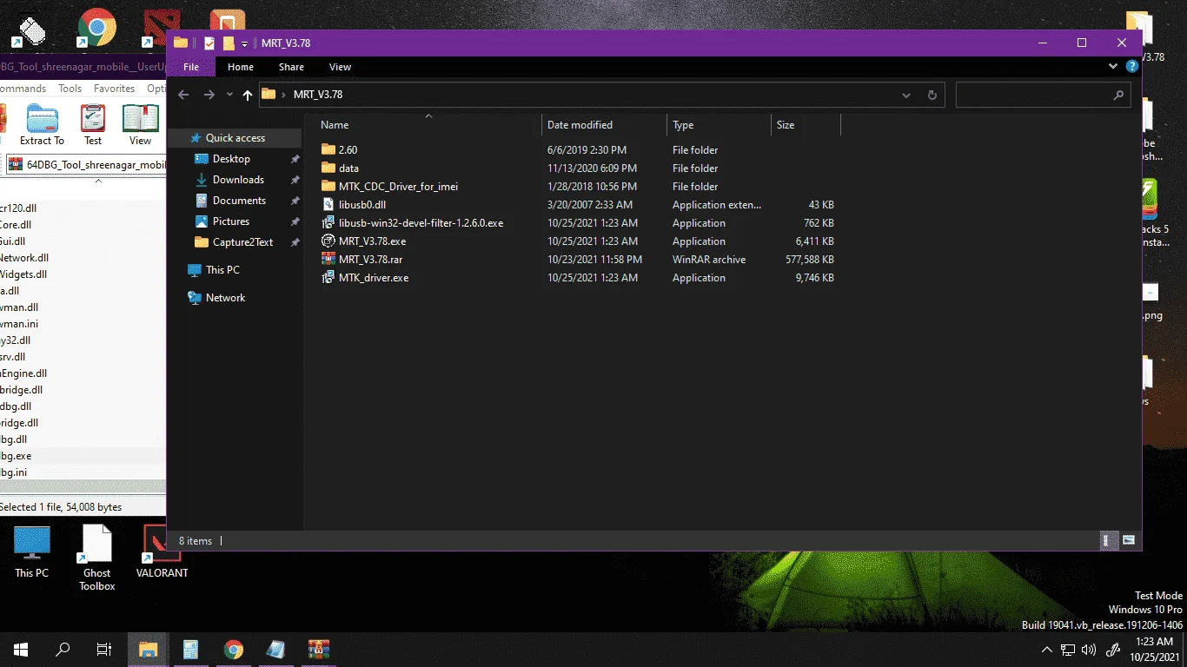The image size is (1187, 667).
Task: Open the View ribbon tab
Action: point(340,67)
